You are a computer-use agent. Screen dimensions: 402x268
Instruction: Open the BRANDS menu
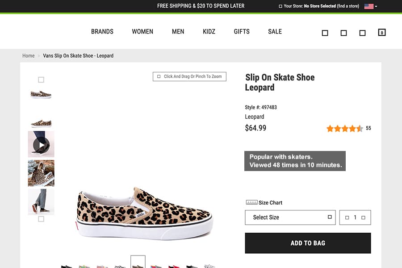click(x=102, y=32)
